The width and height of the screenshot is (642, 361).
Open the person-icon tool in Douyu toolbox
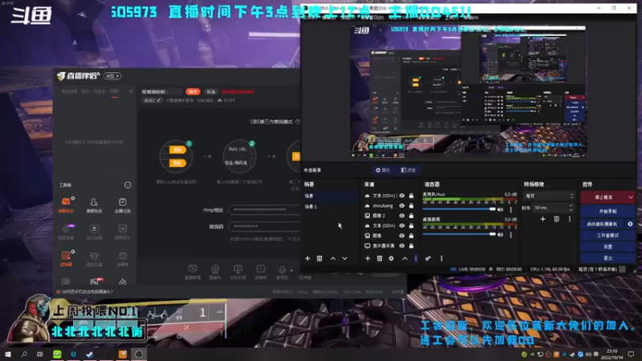pos(94,205)
